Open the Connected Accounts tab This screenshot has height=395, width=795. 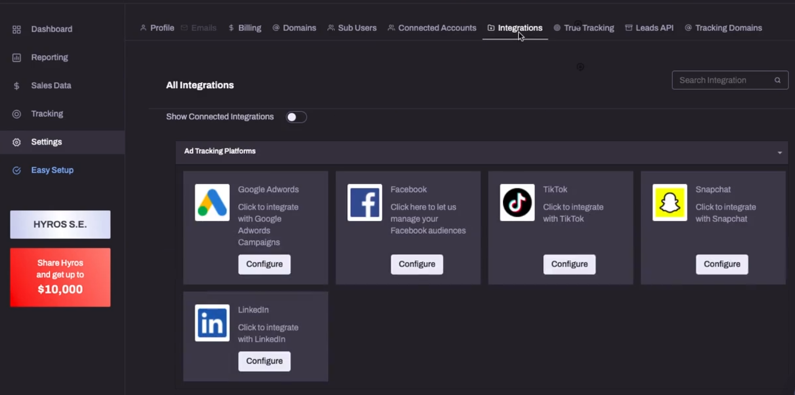(432, 28)
